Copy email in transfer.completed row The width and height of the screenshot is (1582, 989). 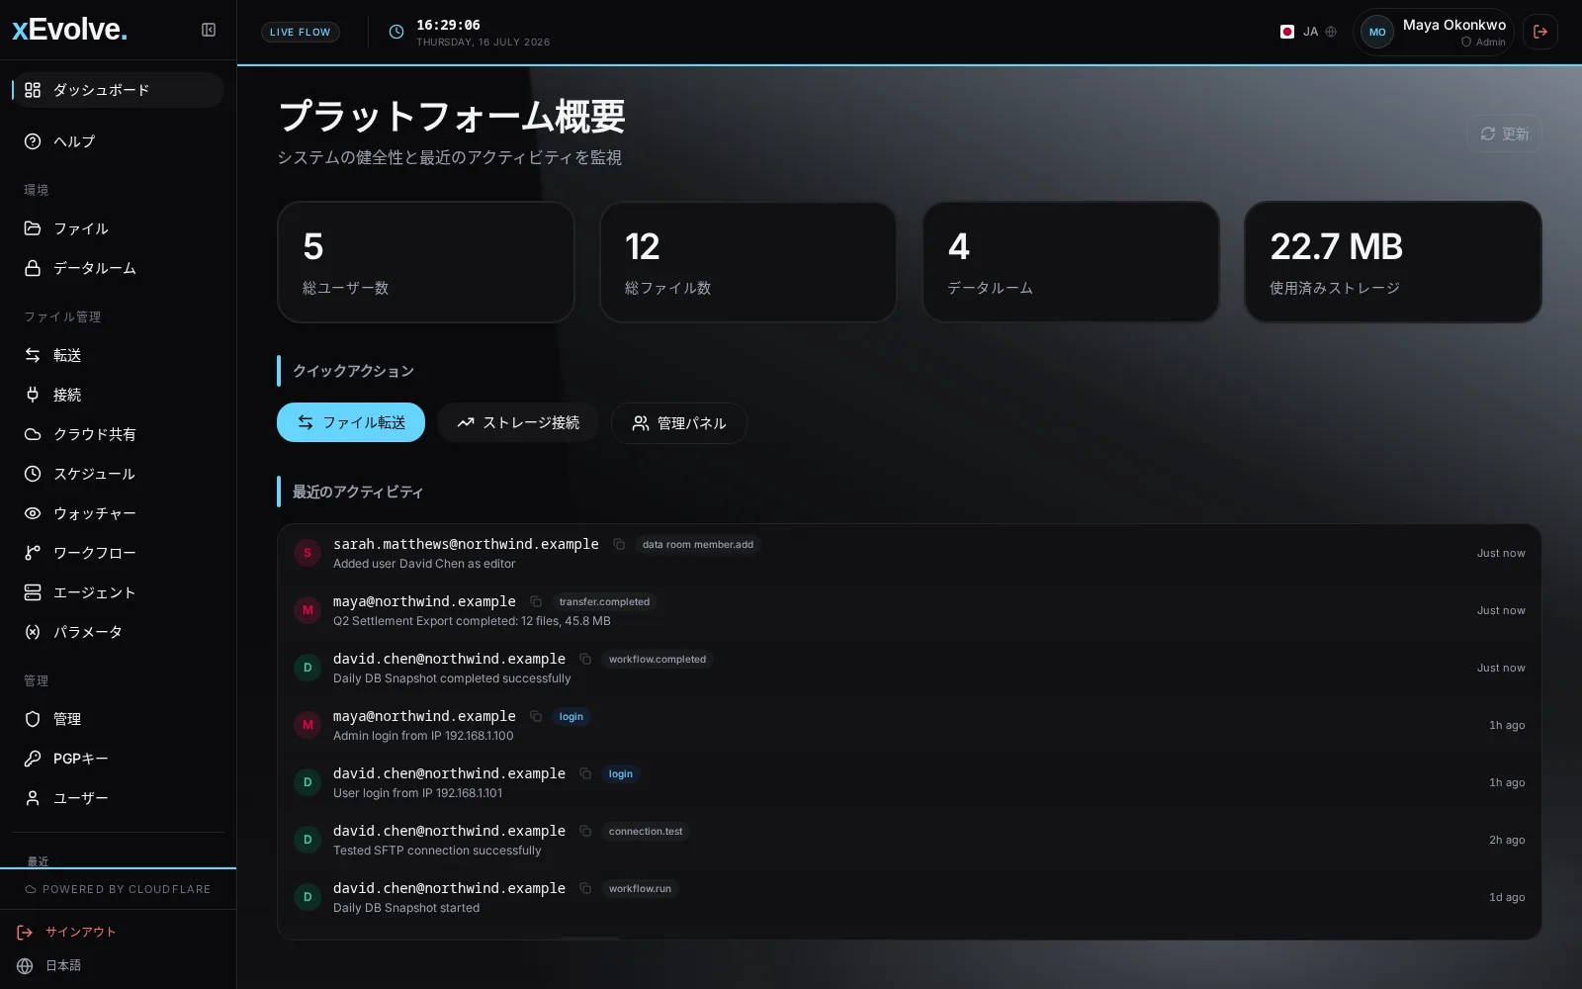[536, 601]
